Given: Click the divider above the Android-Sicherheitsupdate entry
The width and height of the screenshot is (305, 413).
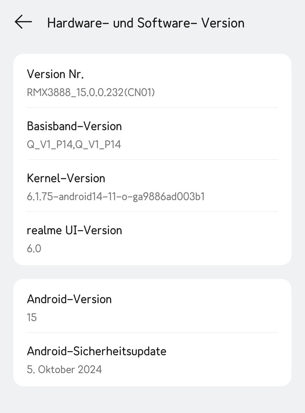Looking at the screenshot, I should pyautogui.click(x=152, y=332).
